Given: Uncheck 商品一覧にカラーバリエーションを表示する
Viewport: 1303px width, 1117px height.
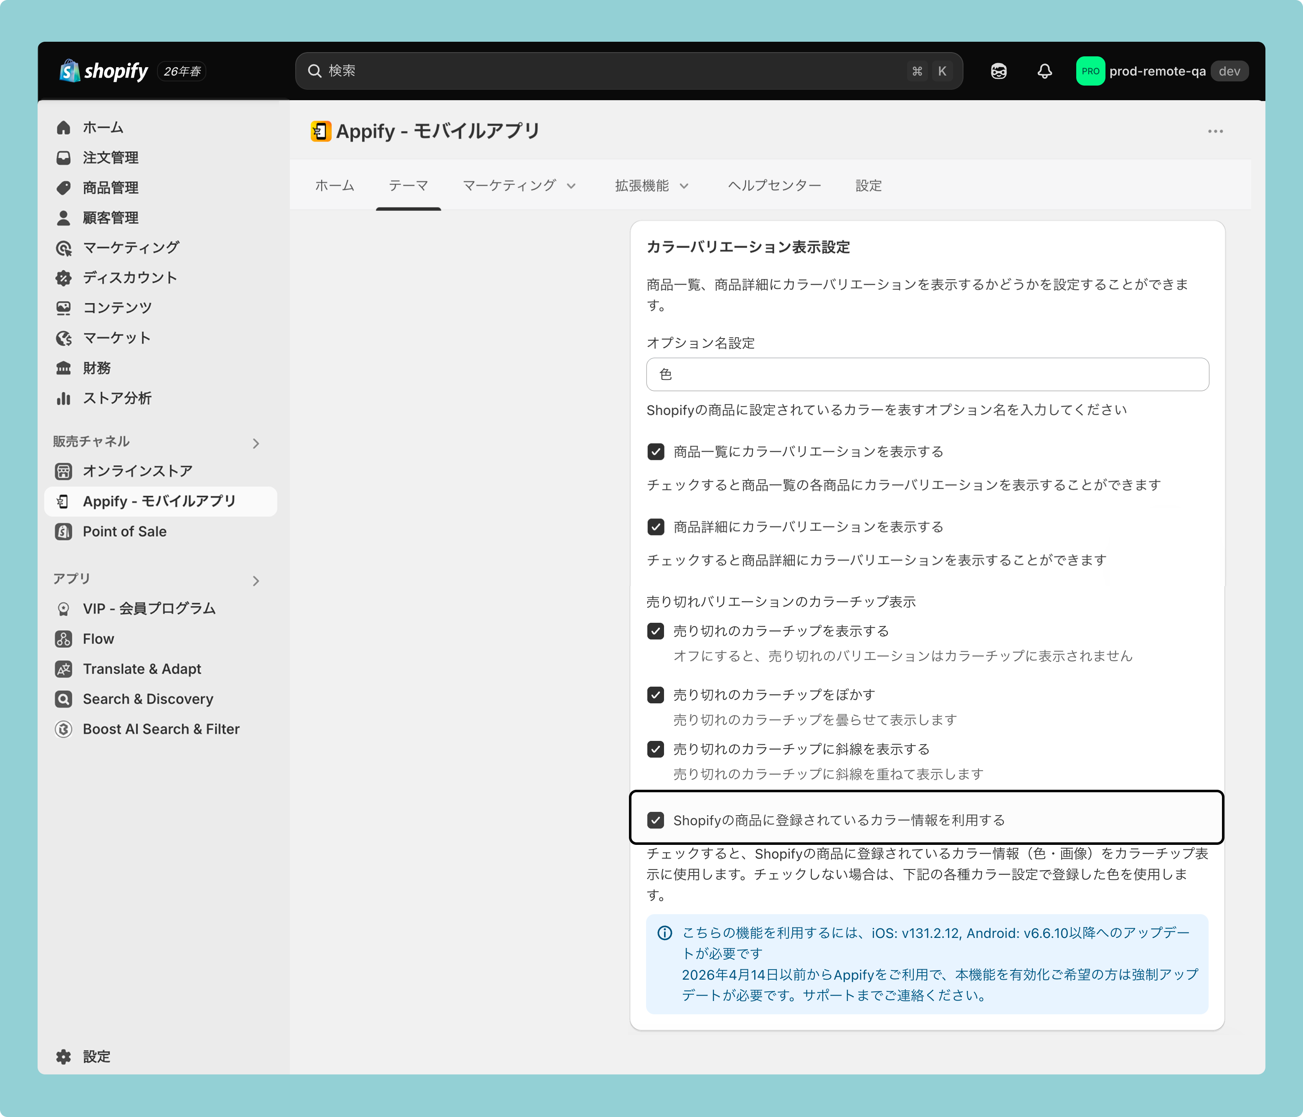Looking at the screenshot, I should pyautogui.click(x=656, y=452).
